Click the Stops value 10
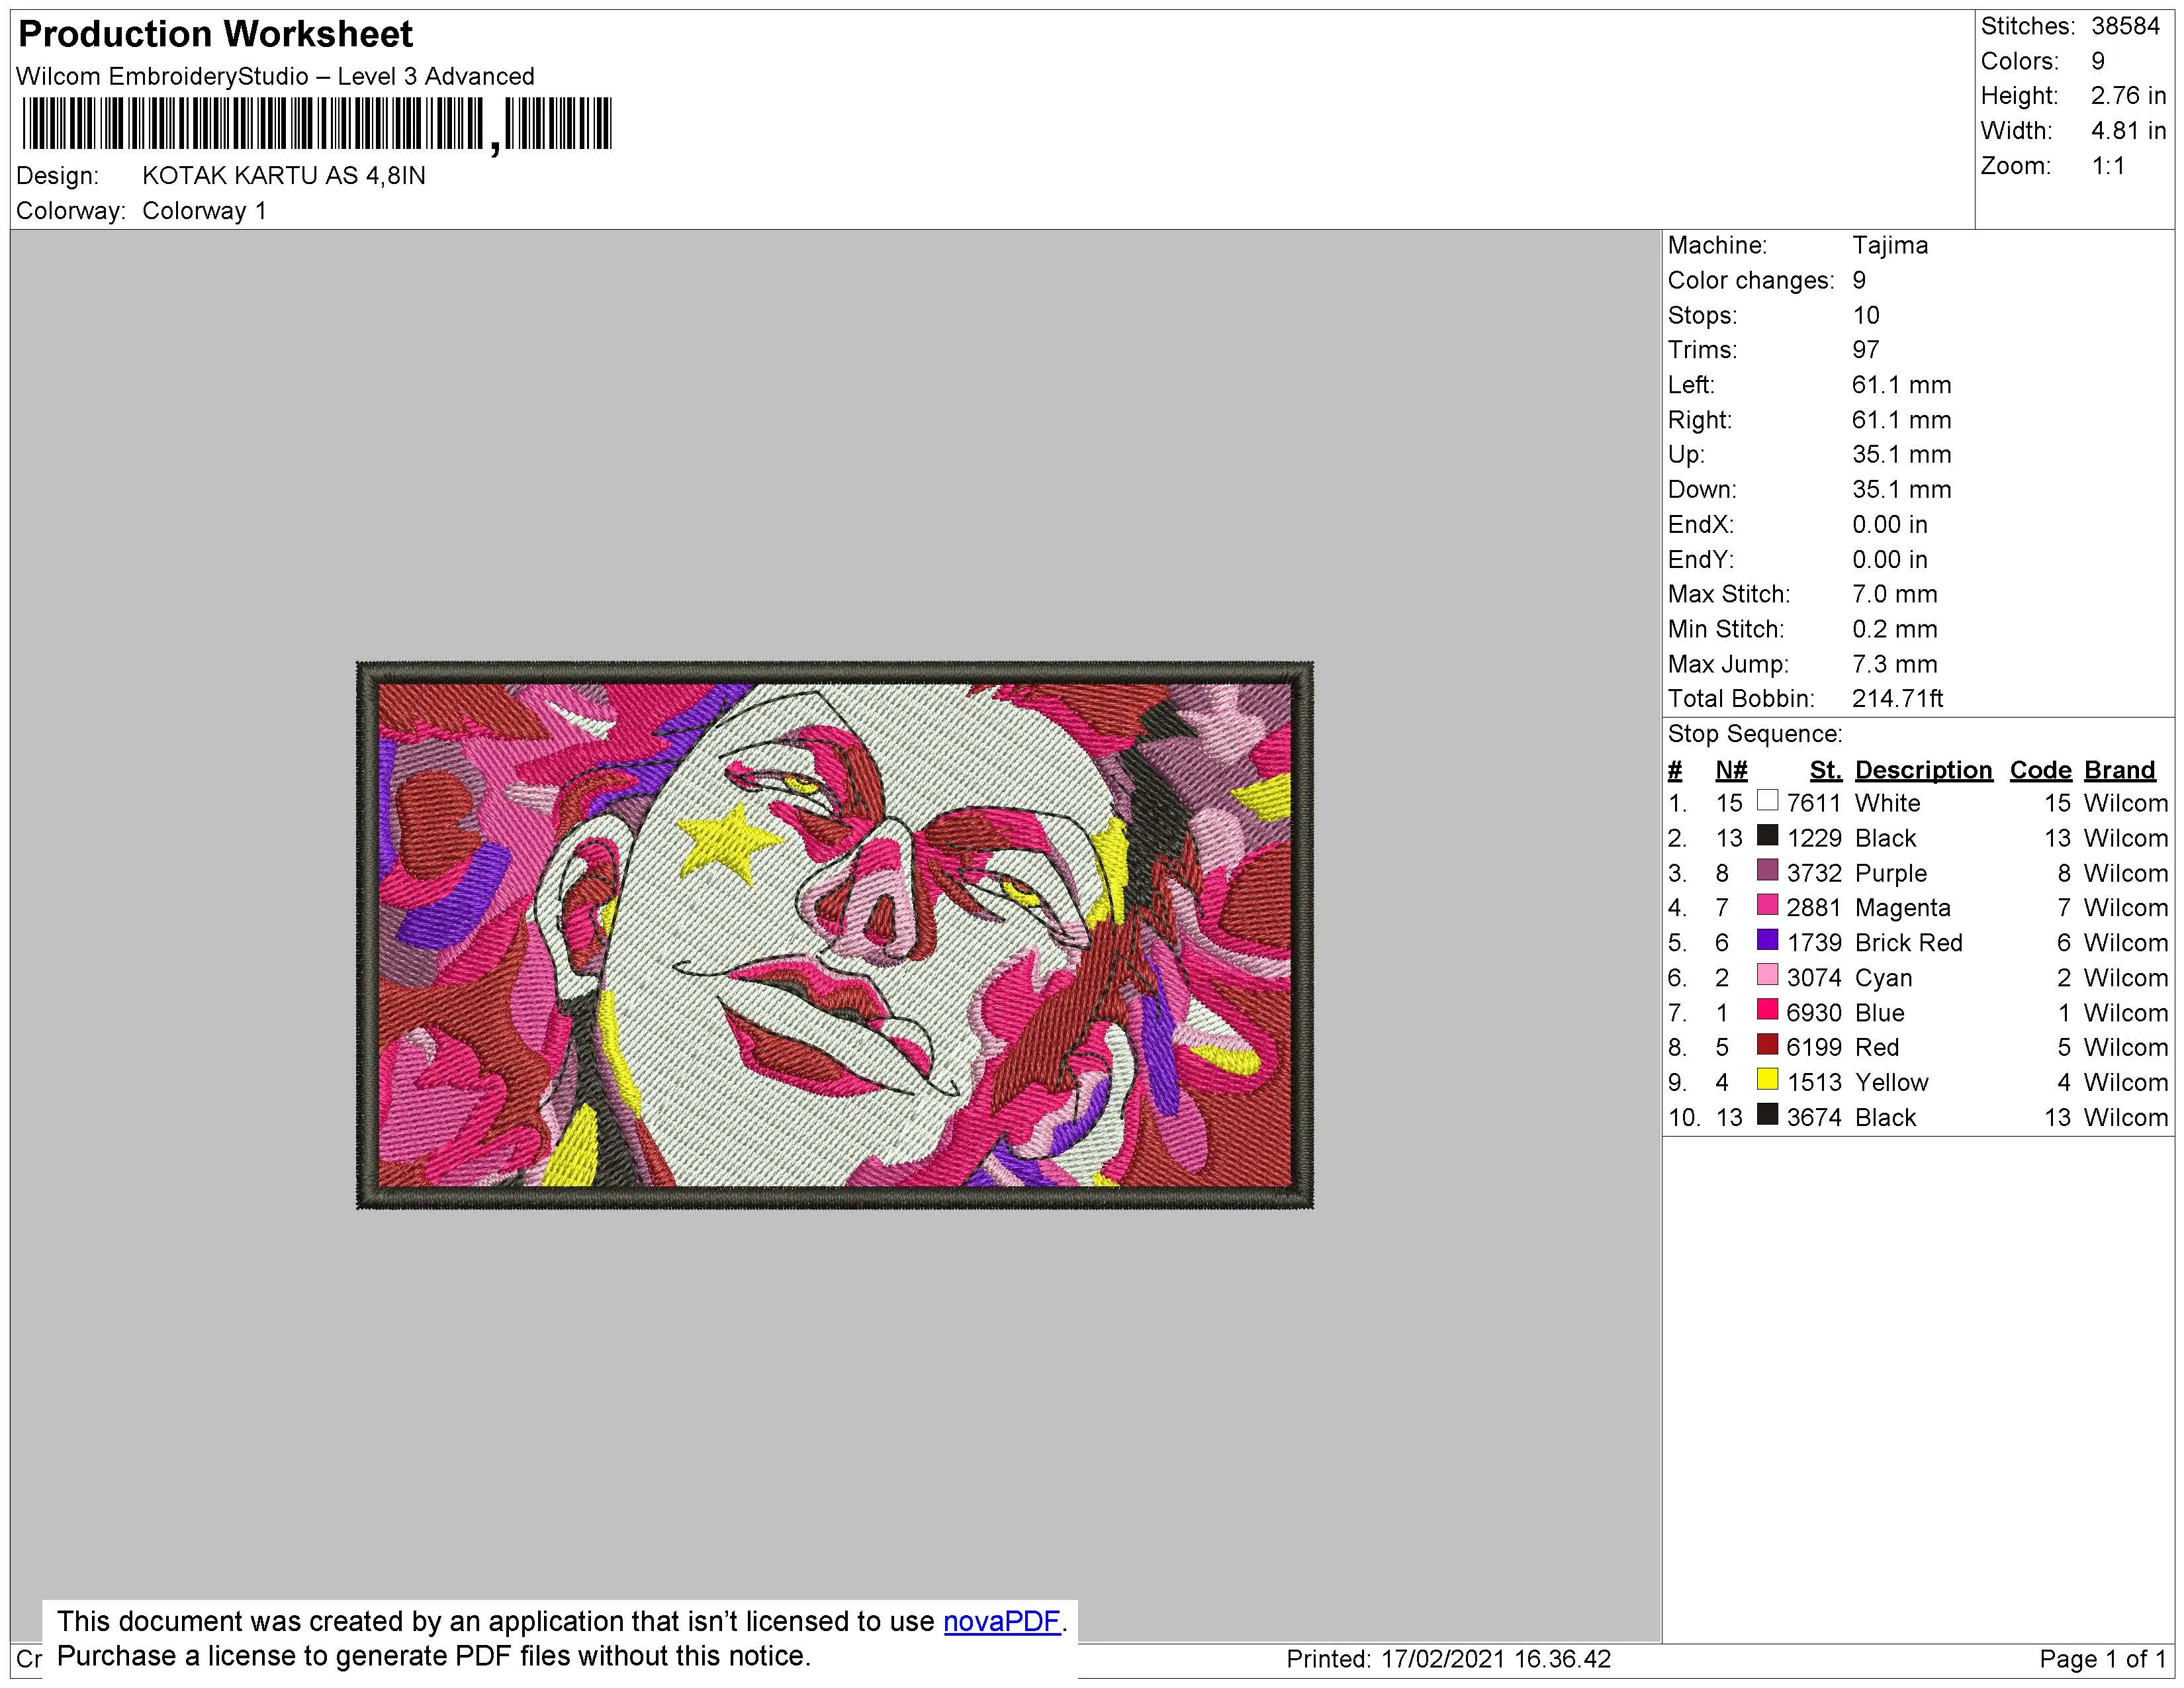The height and width of the screenshot is (1688, 2184). (x=1866, y=315)
